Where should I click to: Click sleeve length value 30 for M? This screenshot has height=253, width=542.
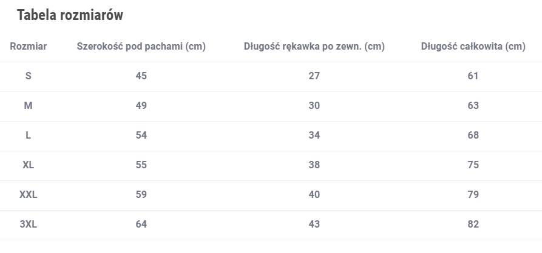pos(314,106)
